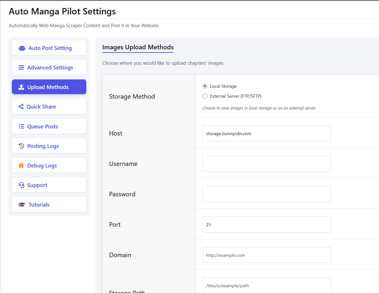Click the Domain field showing http://example.com
This screenshot has height=293, width=379.
click(266, 255)
